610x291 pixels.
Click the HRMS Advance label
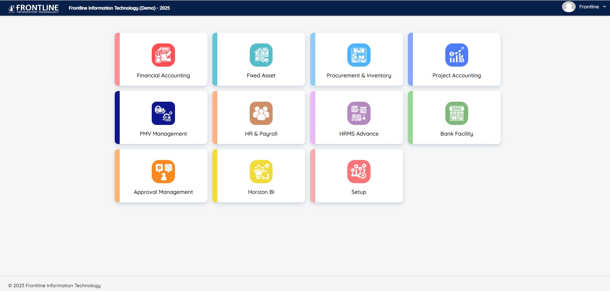click(359, 134)
